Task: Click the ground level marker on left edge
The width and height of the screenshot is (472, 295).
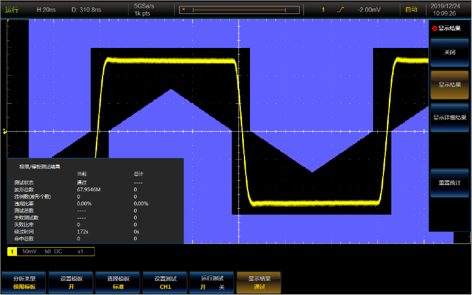Action: (5, 131)
